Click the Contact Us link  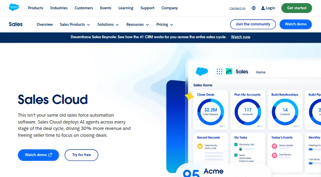pos(237,8)
